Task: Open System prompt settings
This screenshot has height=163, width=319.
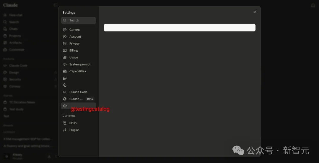Action: (79, 64)
